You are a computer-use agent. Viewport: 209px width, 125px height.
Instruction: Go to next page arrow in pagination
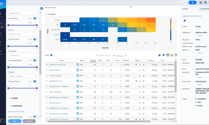click(x=114, y=55)
